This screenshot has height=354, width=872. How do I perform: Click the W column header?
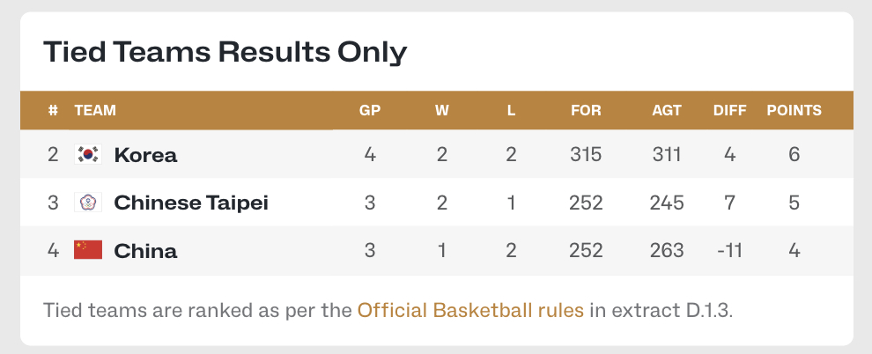441,111
